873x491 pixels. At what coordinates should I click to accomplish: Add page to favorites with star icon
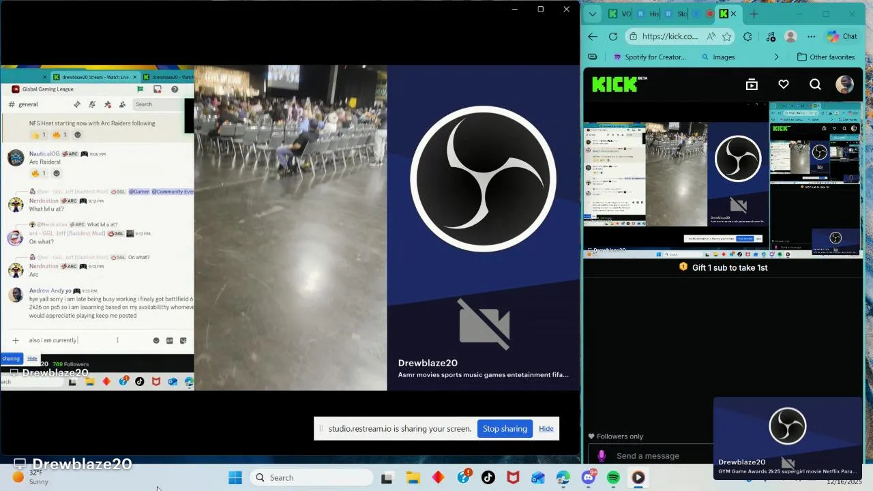click(727, 37)
